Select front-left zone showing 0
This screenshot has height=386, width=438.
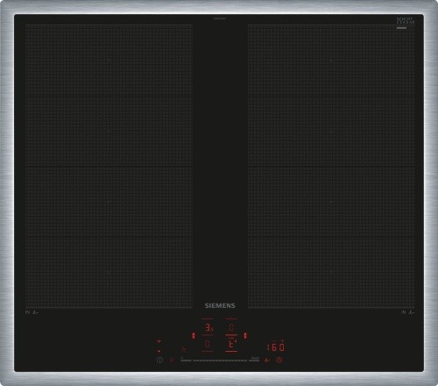(x=208, y=344)
